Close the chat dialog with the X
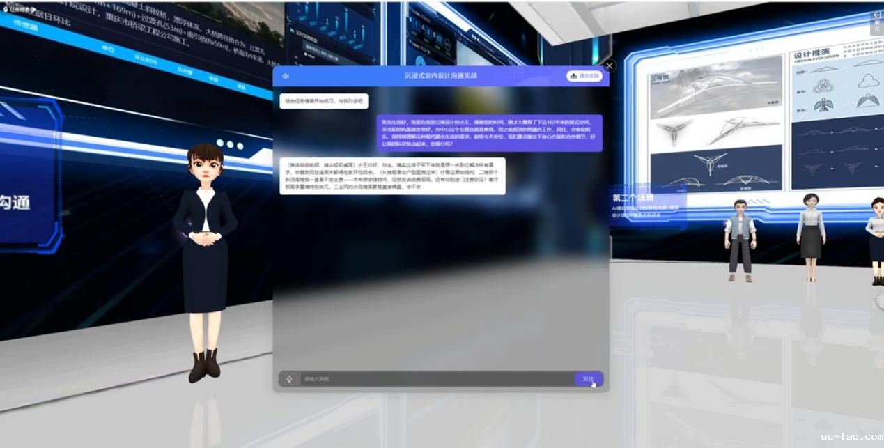The width and height of the screenshot is (884, 448). point(610,66)
